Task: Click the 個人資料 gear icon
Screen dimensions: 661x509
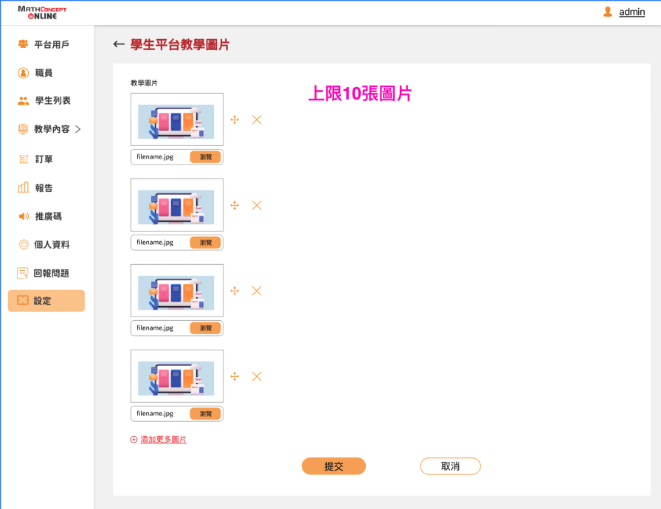Action: tap(24, 244)
